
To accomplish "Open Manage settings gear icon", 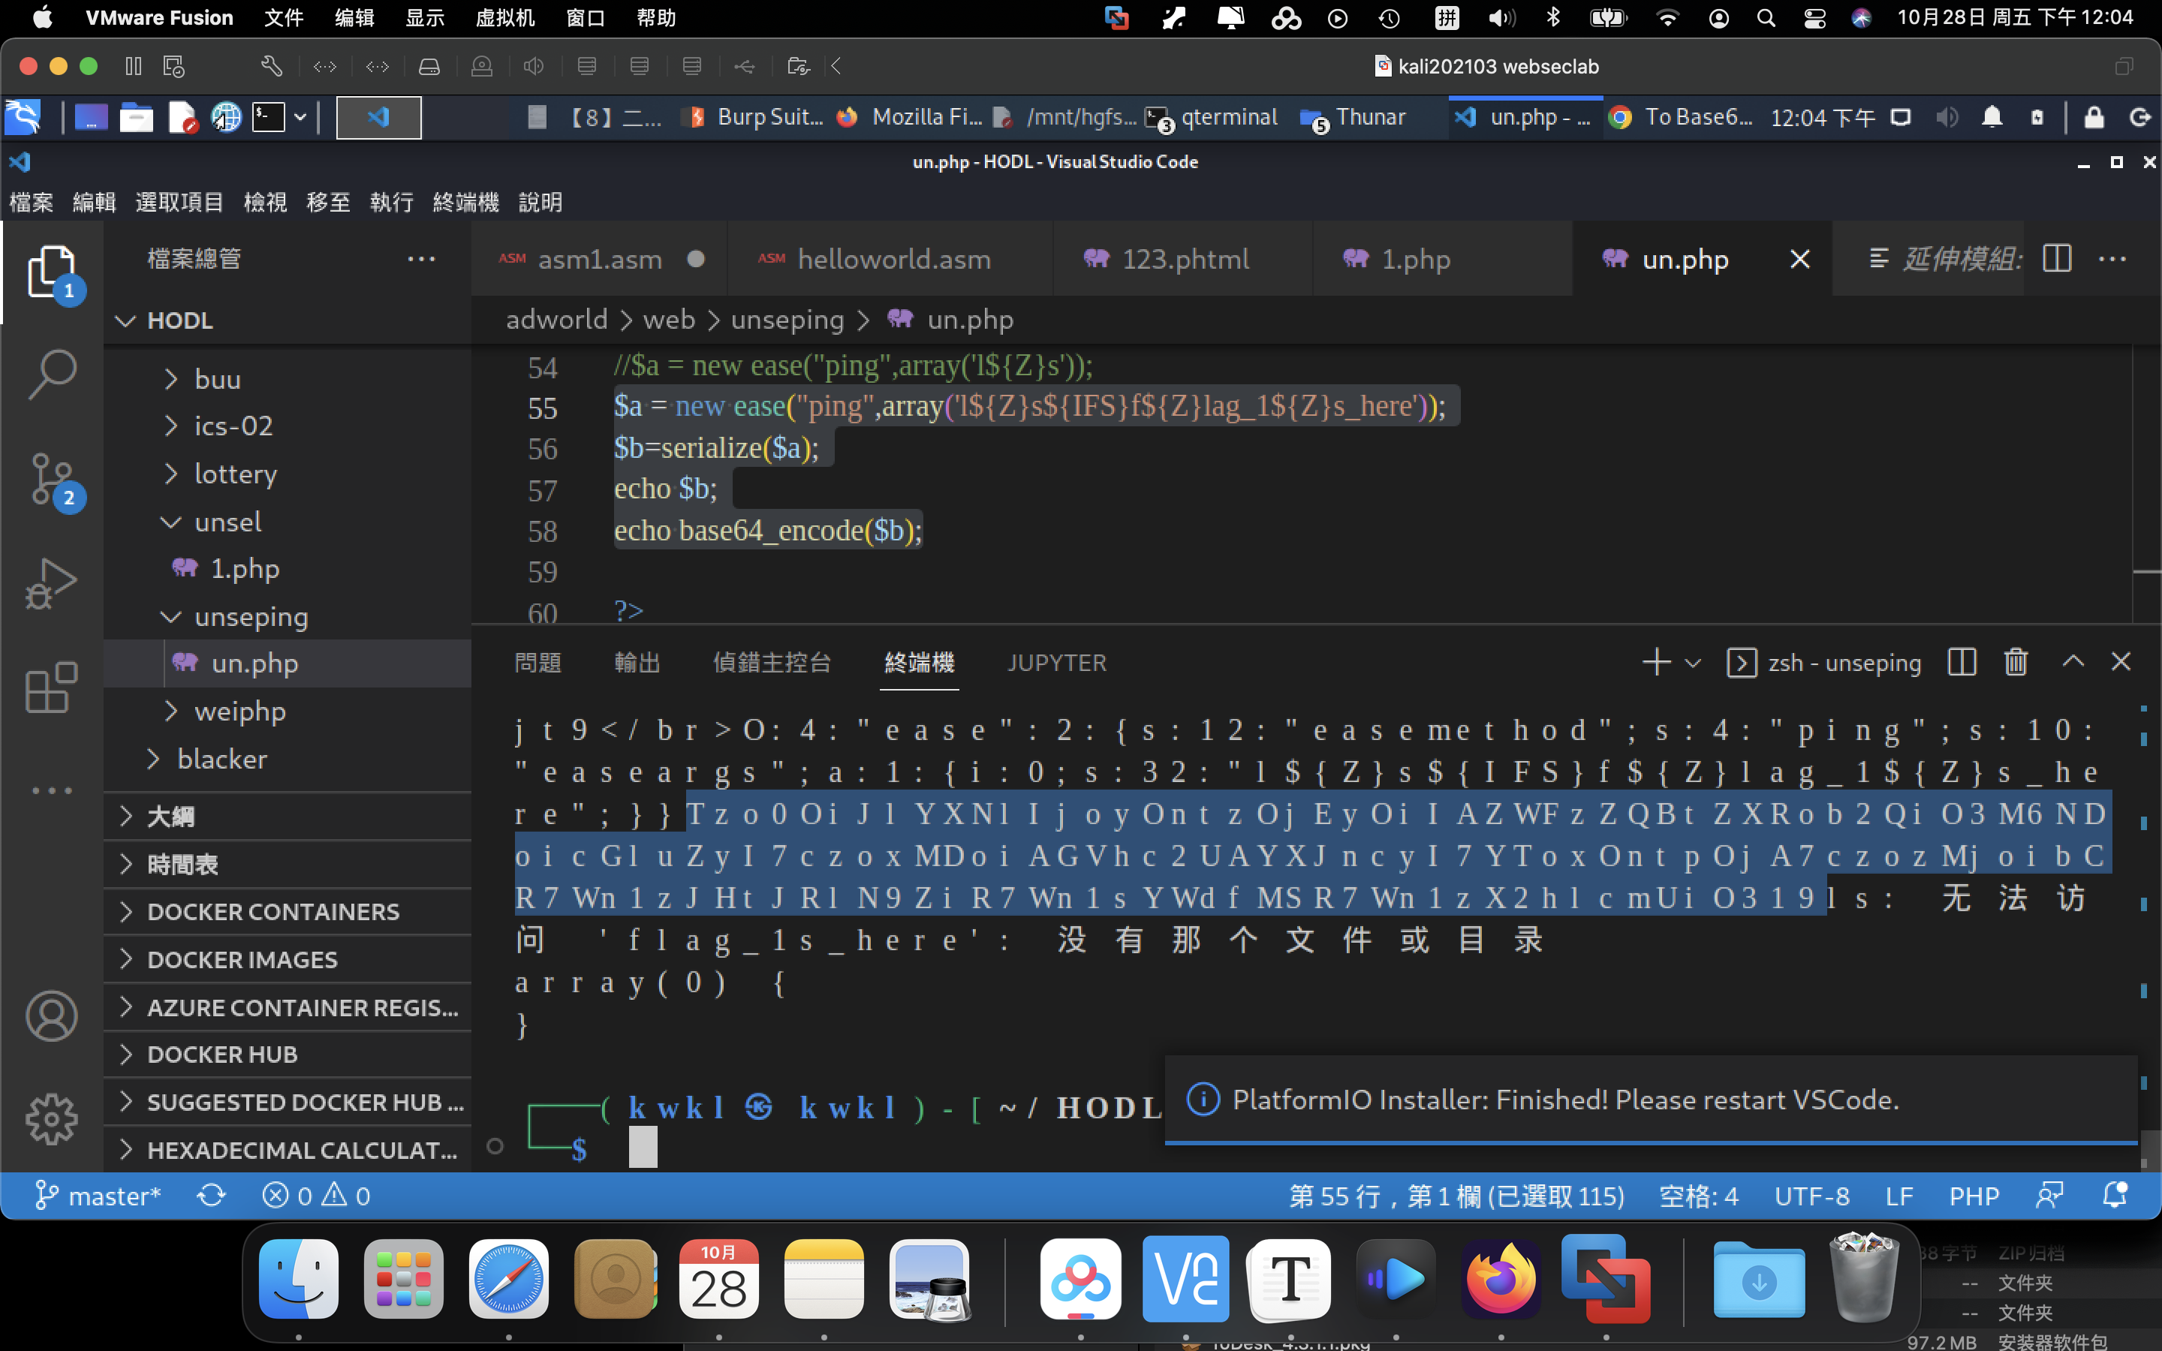I will 52,1118.
